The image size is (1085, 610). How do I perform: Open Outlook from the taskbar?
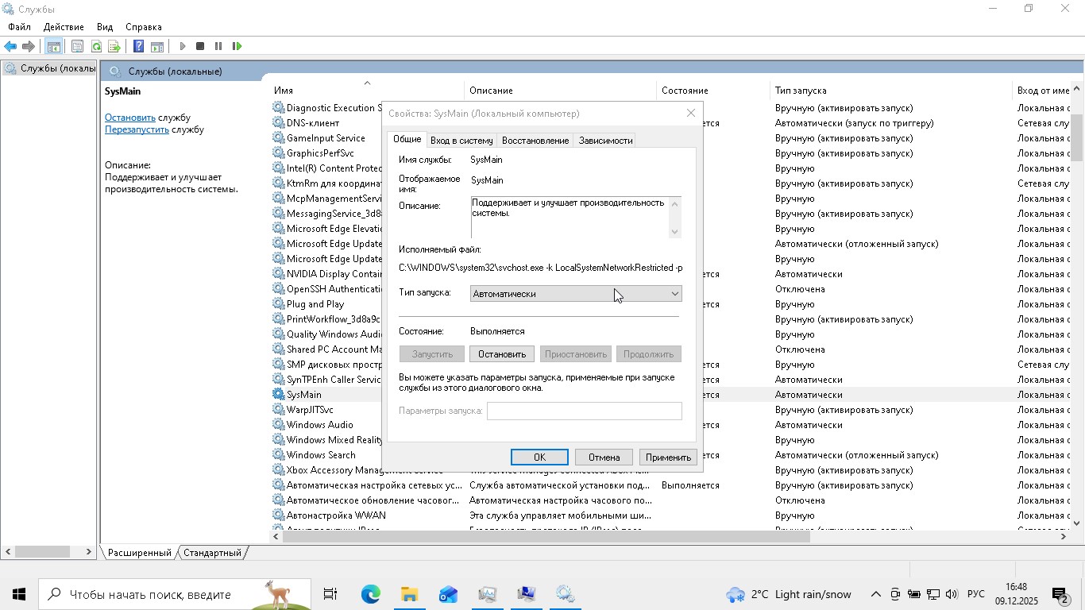[448, 594]
